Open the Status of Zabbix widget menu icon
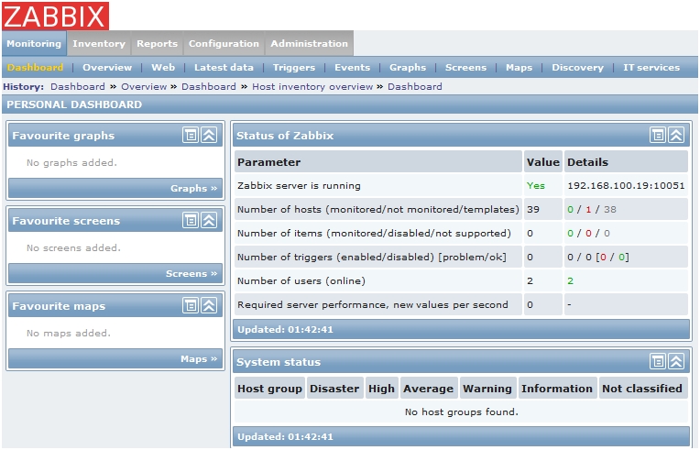The image size is (700, 450). 658,135
